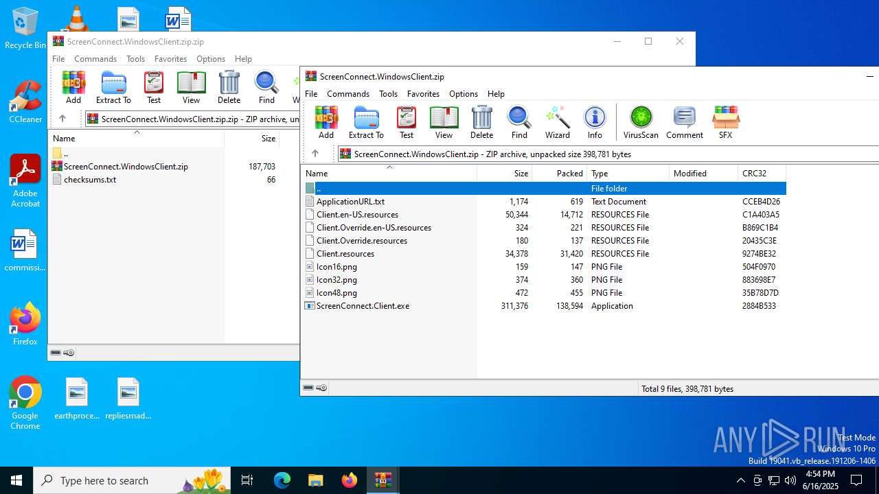
Task: Open File Explorer from the taskbar
Action: pos(316,480)
